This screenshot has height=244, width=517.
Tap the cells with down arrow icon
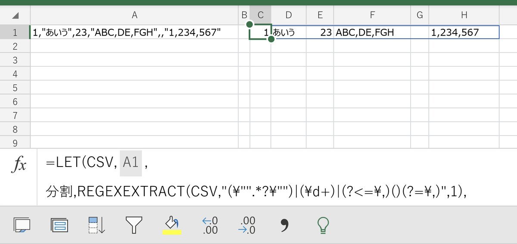click(x=97, y=225)
